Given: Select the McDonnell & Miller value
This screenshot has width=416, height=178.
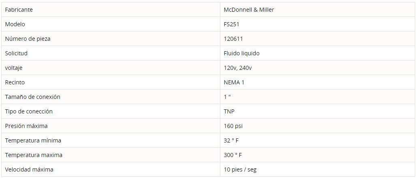Looking at the screenshot, I should tap(249, 10).
